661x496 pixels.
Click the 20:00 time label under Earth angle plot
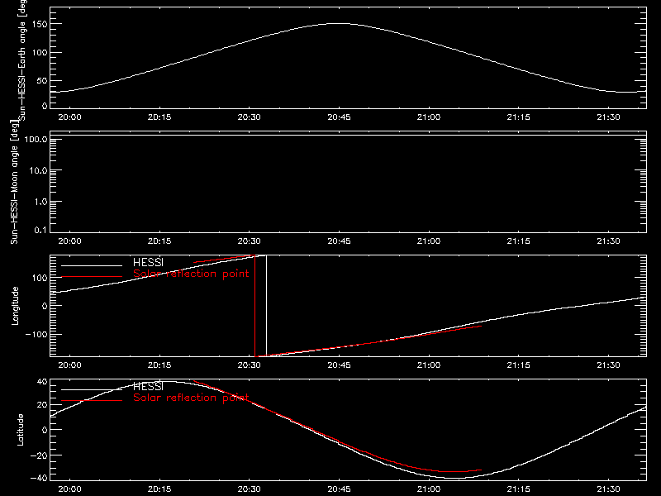[69, 117]
